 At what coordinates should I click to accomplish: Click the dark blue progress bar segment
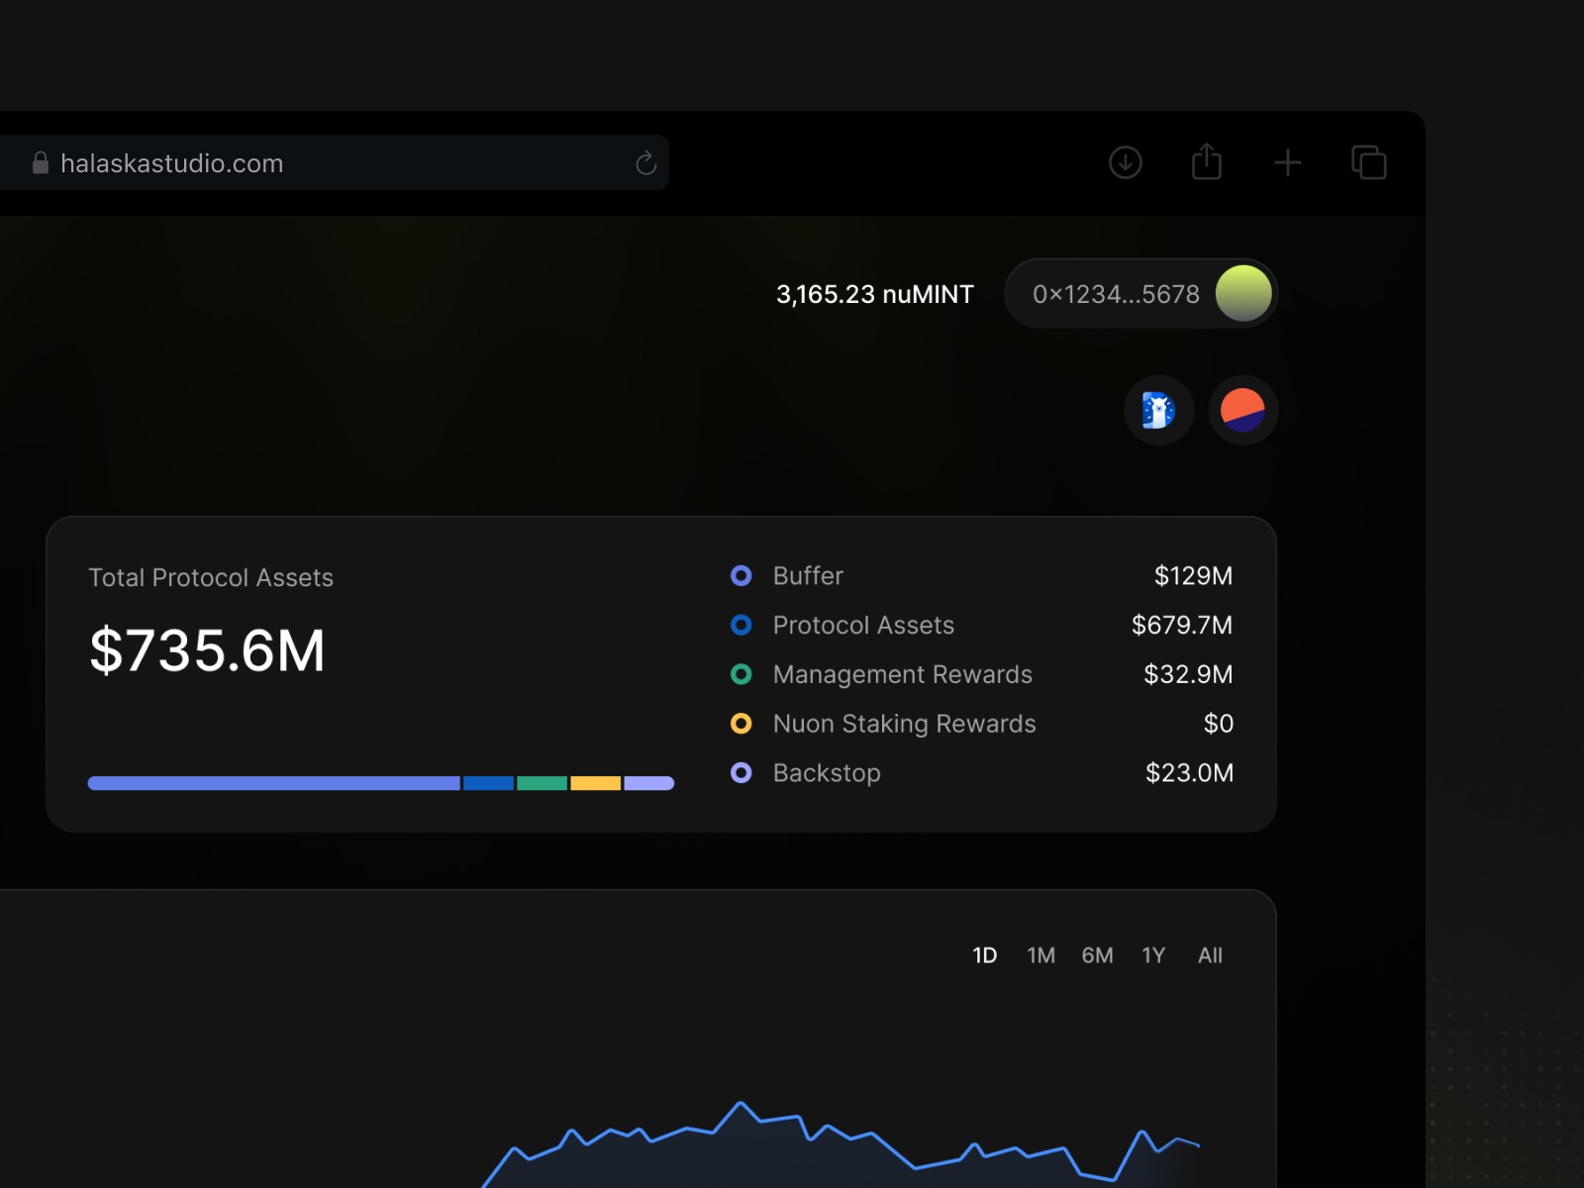coord(489,783)
